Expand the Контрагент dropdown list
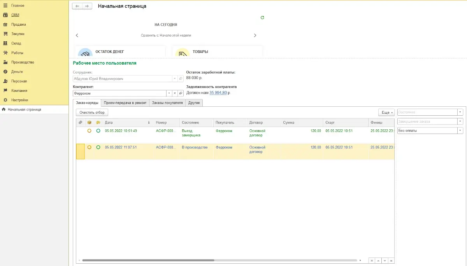 tap(169, 93)
